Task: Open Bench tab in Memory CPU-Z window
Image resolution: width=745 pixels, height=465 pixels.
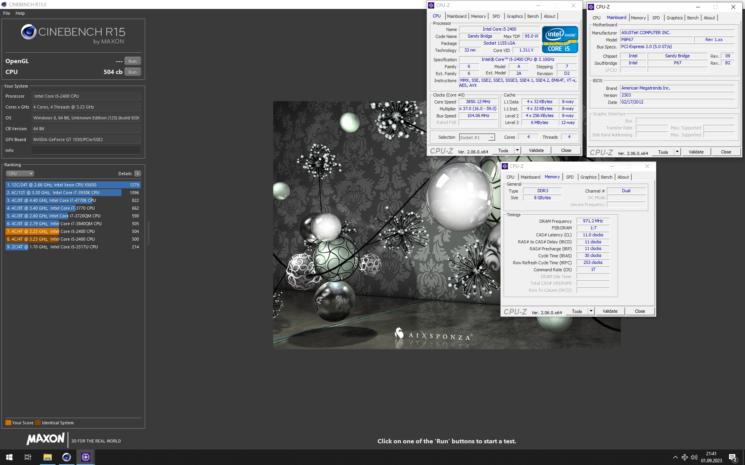Action: [606, 177]
